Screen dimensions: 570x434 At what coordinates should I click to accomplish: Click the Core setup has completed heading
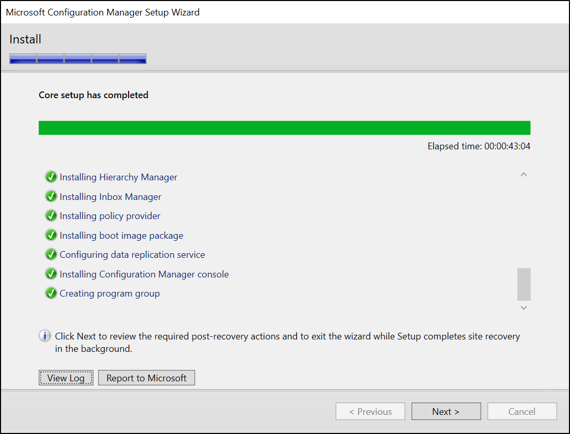tap(93, 95)
